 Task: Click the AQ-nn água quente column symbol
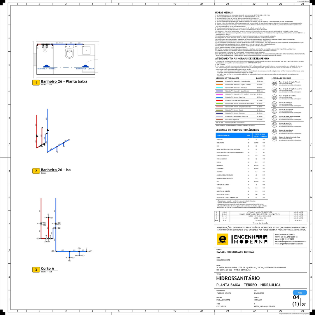click(x=274, y=132)
